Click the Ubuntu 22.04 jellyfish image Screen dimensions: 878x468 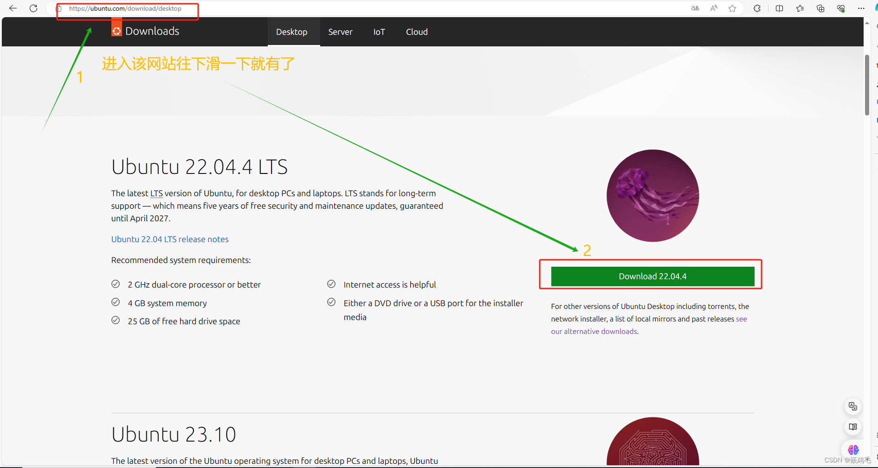653,196
